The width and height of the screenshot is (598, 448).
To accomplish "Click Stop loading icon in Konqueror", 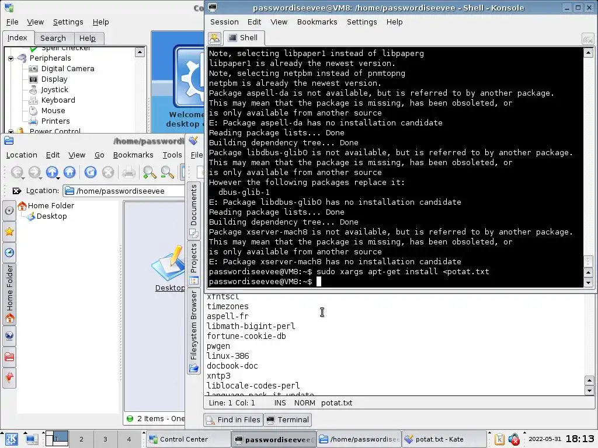I will pos(108,172).
